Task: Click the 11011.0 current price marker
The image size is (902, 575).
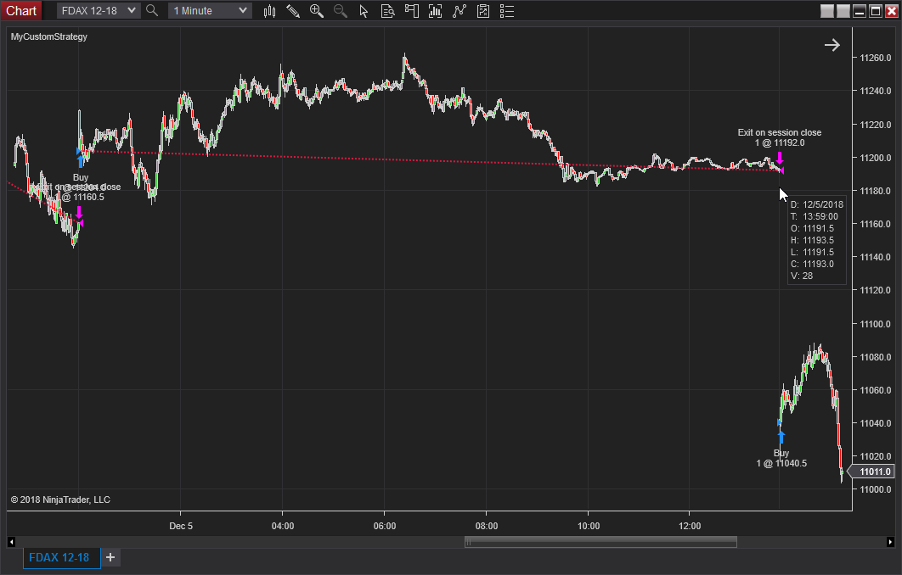Action: coord(872,472)
